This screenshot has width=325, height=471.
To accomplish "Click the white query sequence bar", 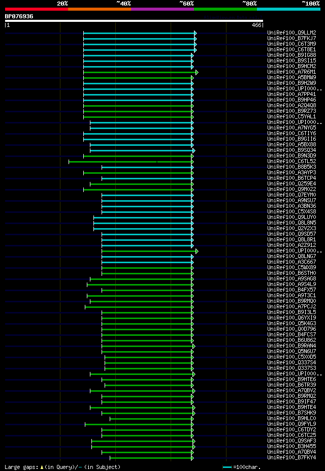I will 134,21.
